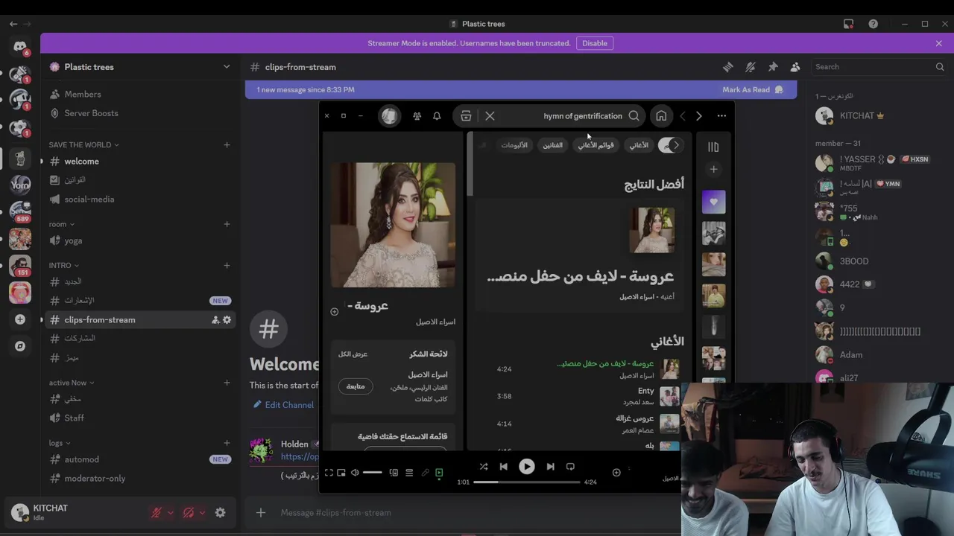Screen dimensions: 954x536
Task: Open Spotify Your Library icon
Action: point(713,147)
